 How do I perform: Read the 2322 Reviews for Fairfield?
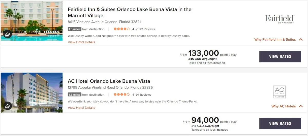tap(145, 29)
